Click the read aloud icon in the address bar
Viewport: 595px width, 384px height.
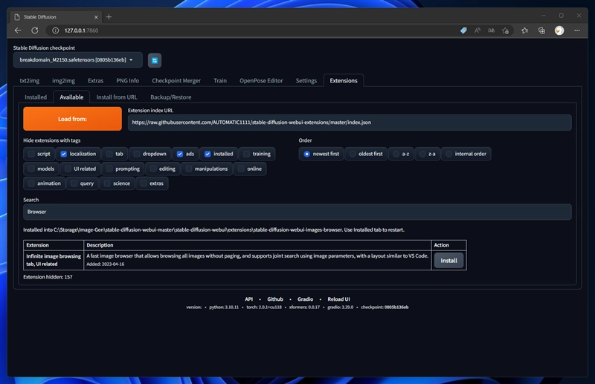(x=477, y=30)
